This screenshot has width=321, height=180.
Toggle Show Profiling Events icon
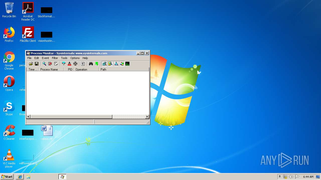click(x=127, y=64)
